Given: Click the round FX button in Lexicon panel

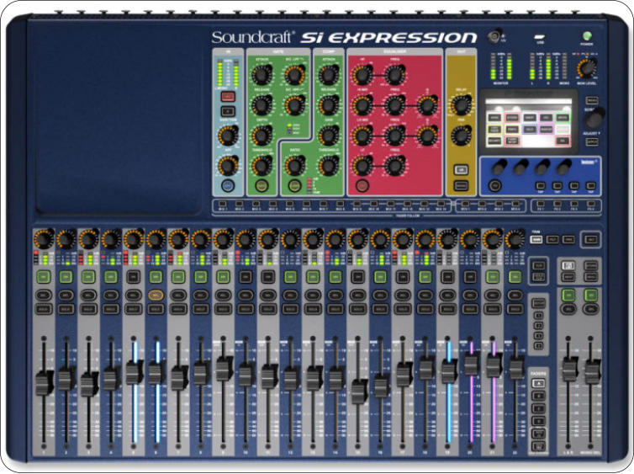Looking at the screenshot, I should [494, 185].
